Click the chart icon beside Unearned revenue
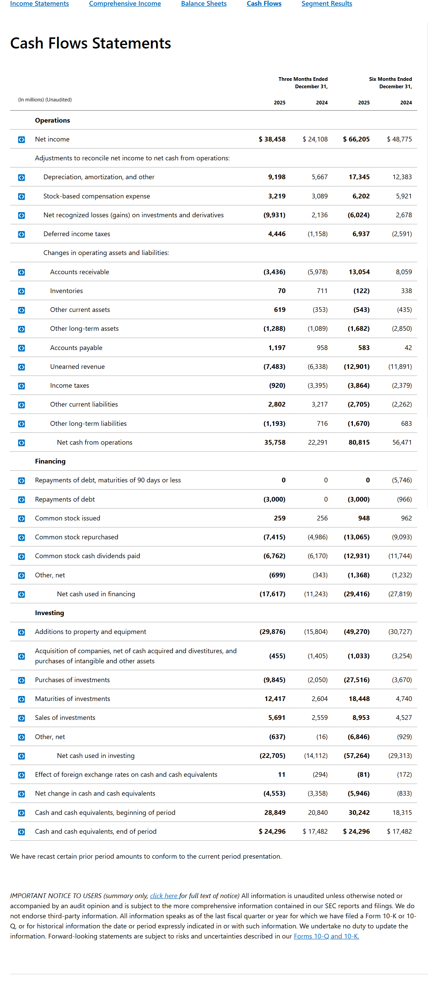 click(22, 367)
